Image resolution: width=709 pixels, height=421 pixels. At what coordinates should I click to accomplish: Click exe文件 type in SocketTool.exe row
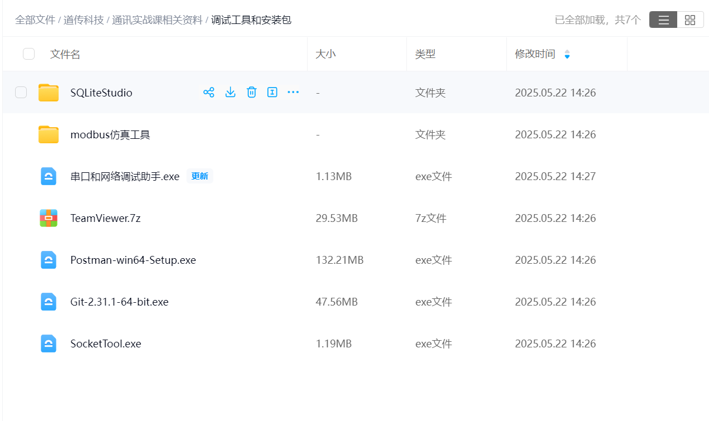[x=434, y=343]
